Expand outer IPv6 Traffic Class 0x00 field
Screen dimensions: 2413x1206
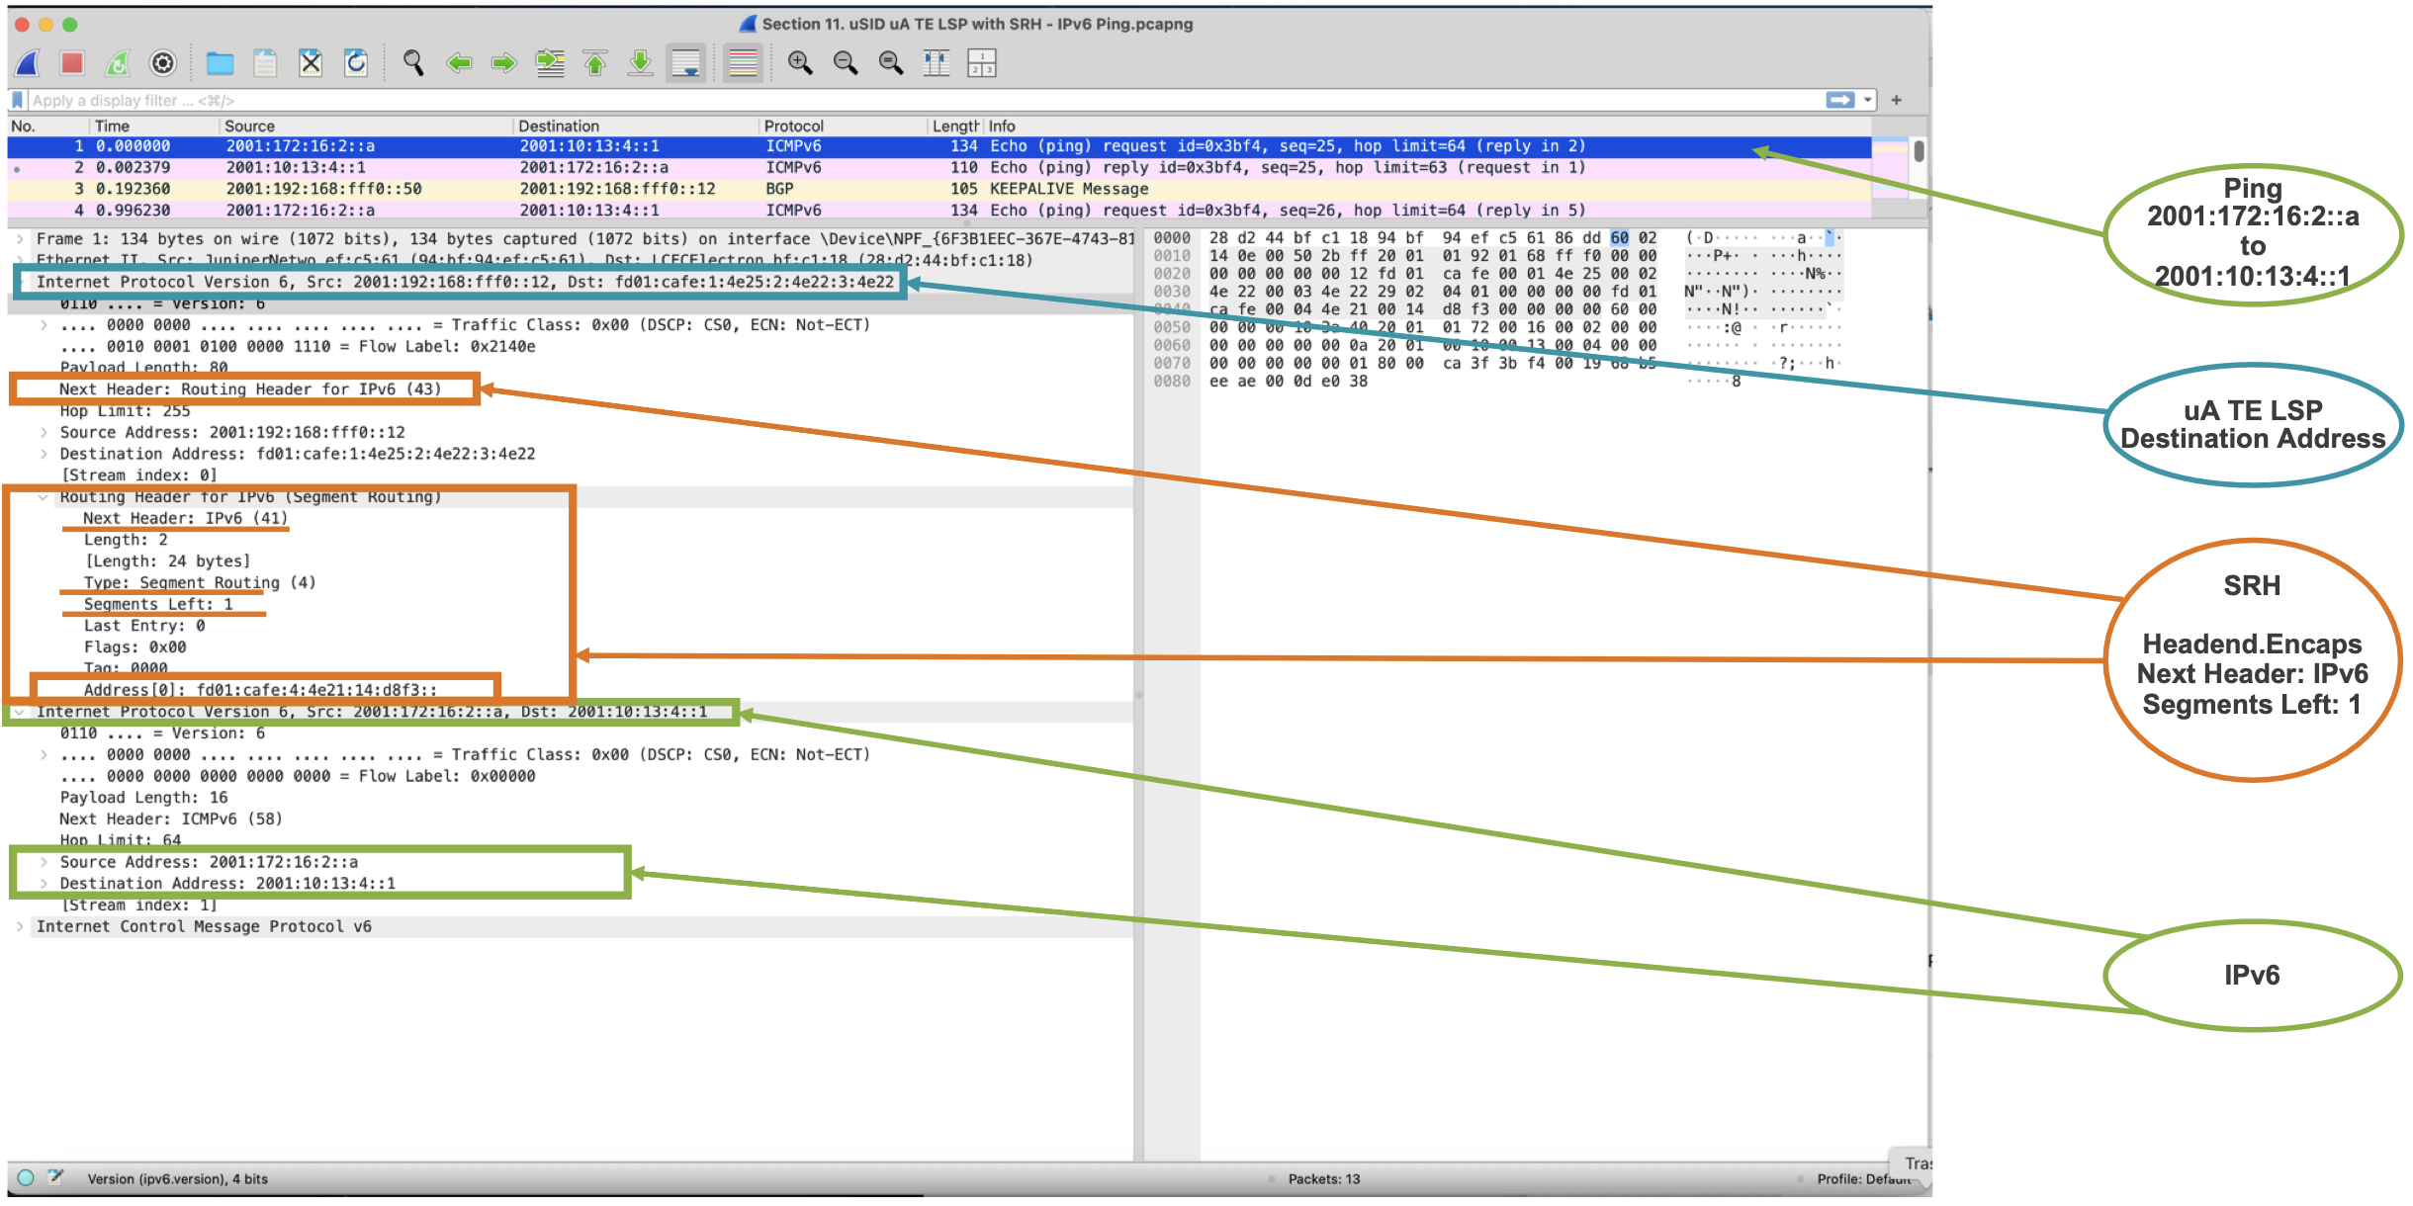44,325
